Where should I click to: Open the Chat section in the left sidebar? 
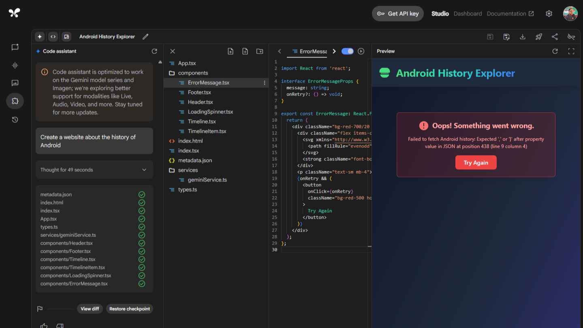tap(15, 47)
